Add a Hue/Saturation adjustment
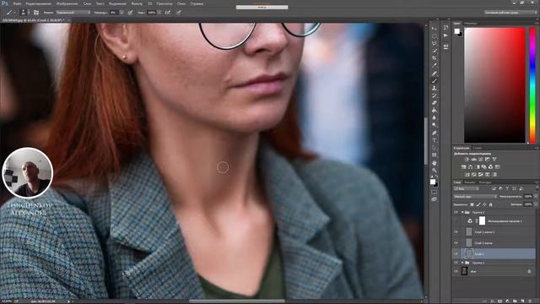The image size is (540, 304). click(464, 167)
